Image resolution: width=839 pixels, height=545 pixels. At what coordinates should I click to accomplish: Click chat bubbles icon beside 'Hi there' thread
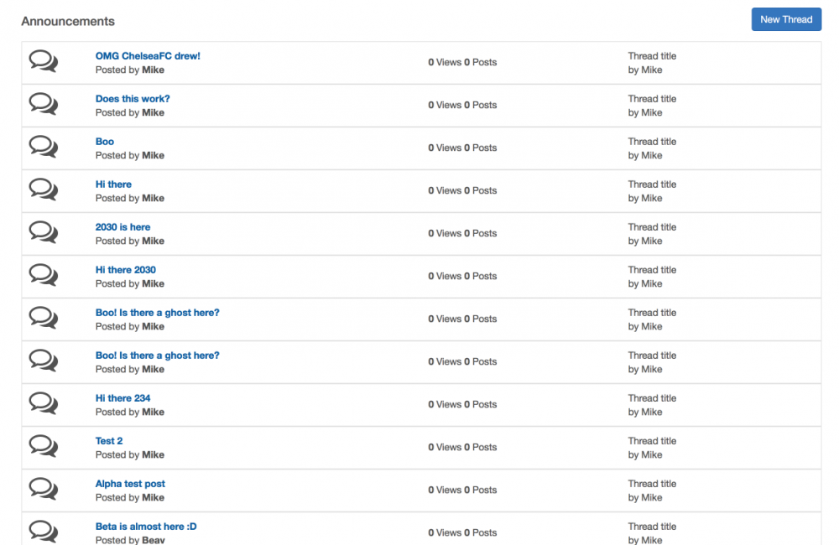(44, 189)
